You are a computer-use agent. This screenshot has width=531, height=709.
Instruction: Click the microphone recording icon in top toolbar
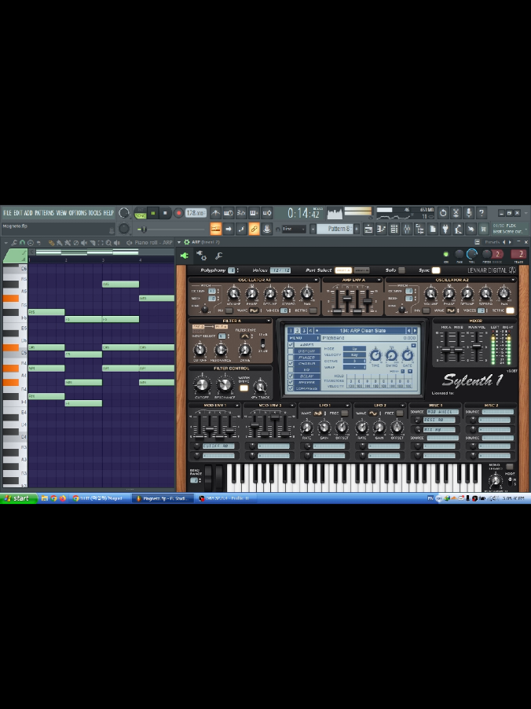[469, 212]
